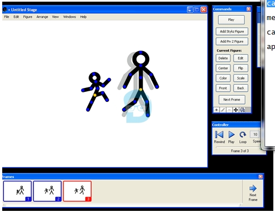
Task: Click the pencil edit icon in Commands toolbar
Action: 223,110
